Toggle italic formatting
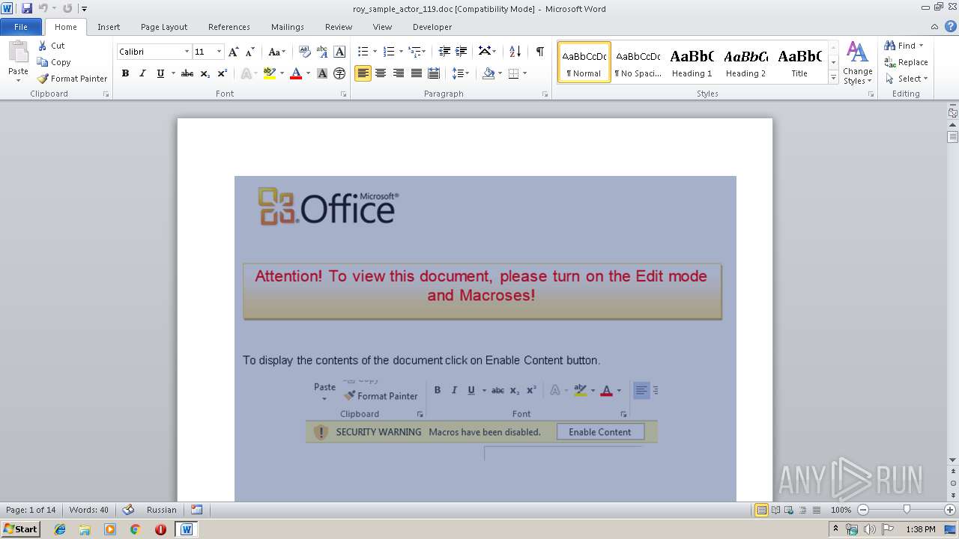959x539 pixels. 142,73
